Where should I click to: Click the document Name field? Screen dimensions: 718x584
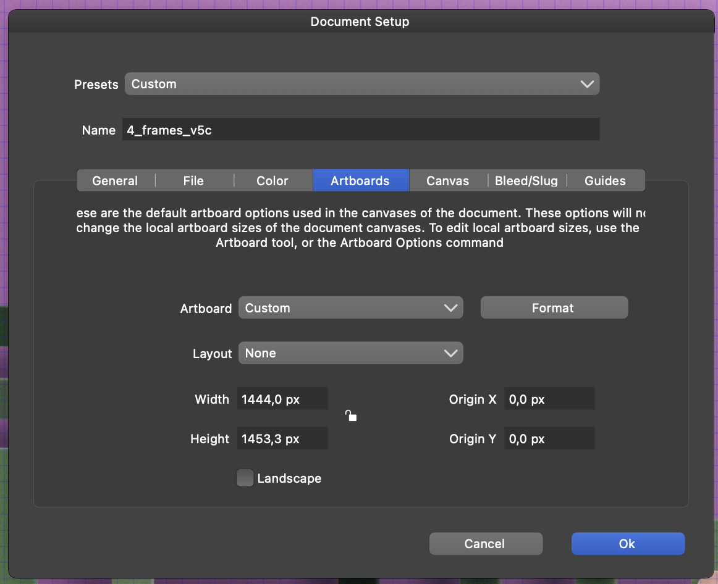tap(360, 130)
